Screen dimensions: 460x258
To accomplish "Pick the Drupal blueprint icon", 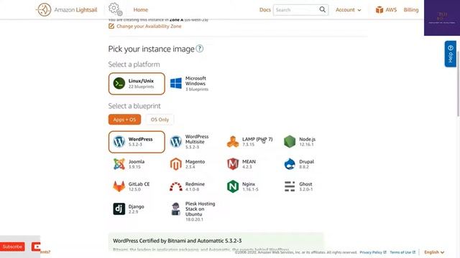I will click(290, 164).
